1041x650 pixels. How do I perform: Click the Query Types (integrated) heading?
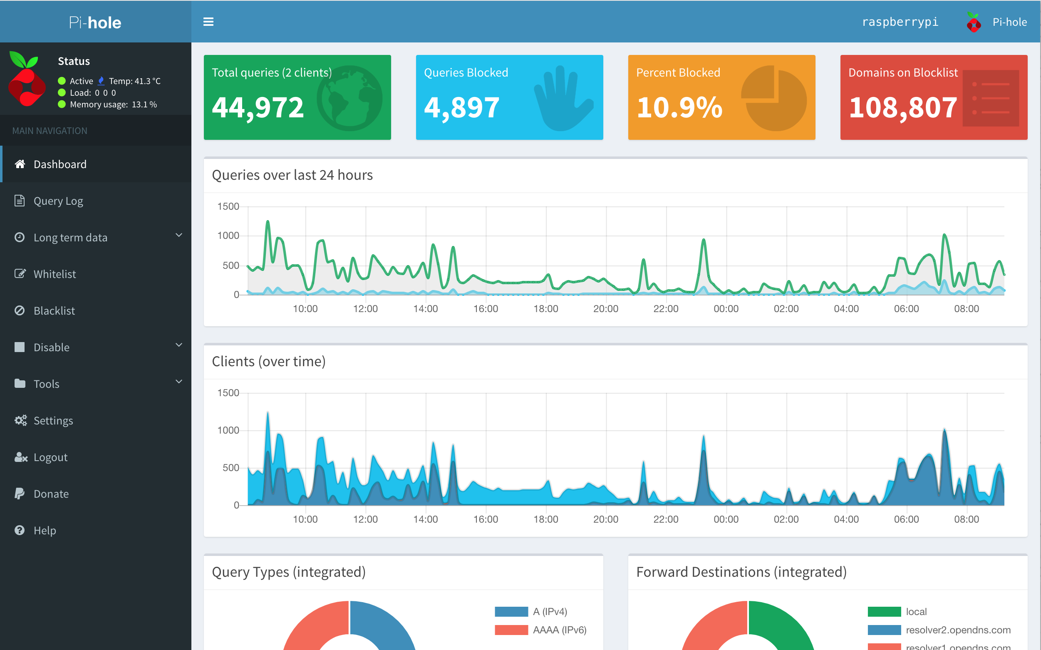tap(288, 572)
